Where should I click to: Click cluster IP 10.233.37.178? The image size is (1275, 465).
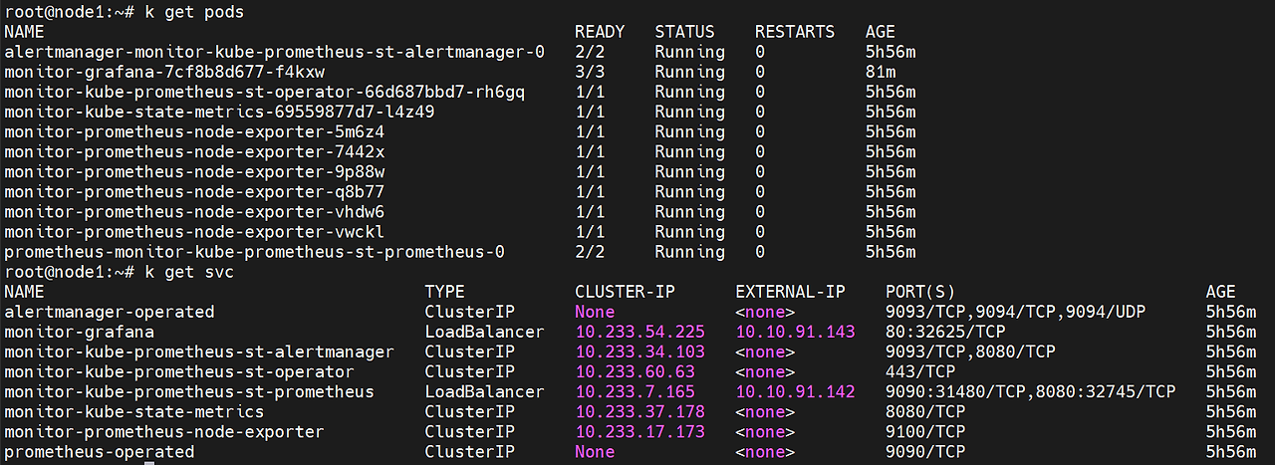[639, 411]
